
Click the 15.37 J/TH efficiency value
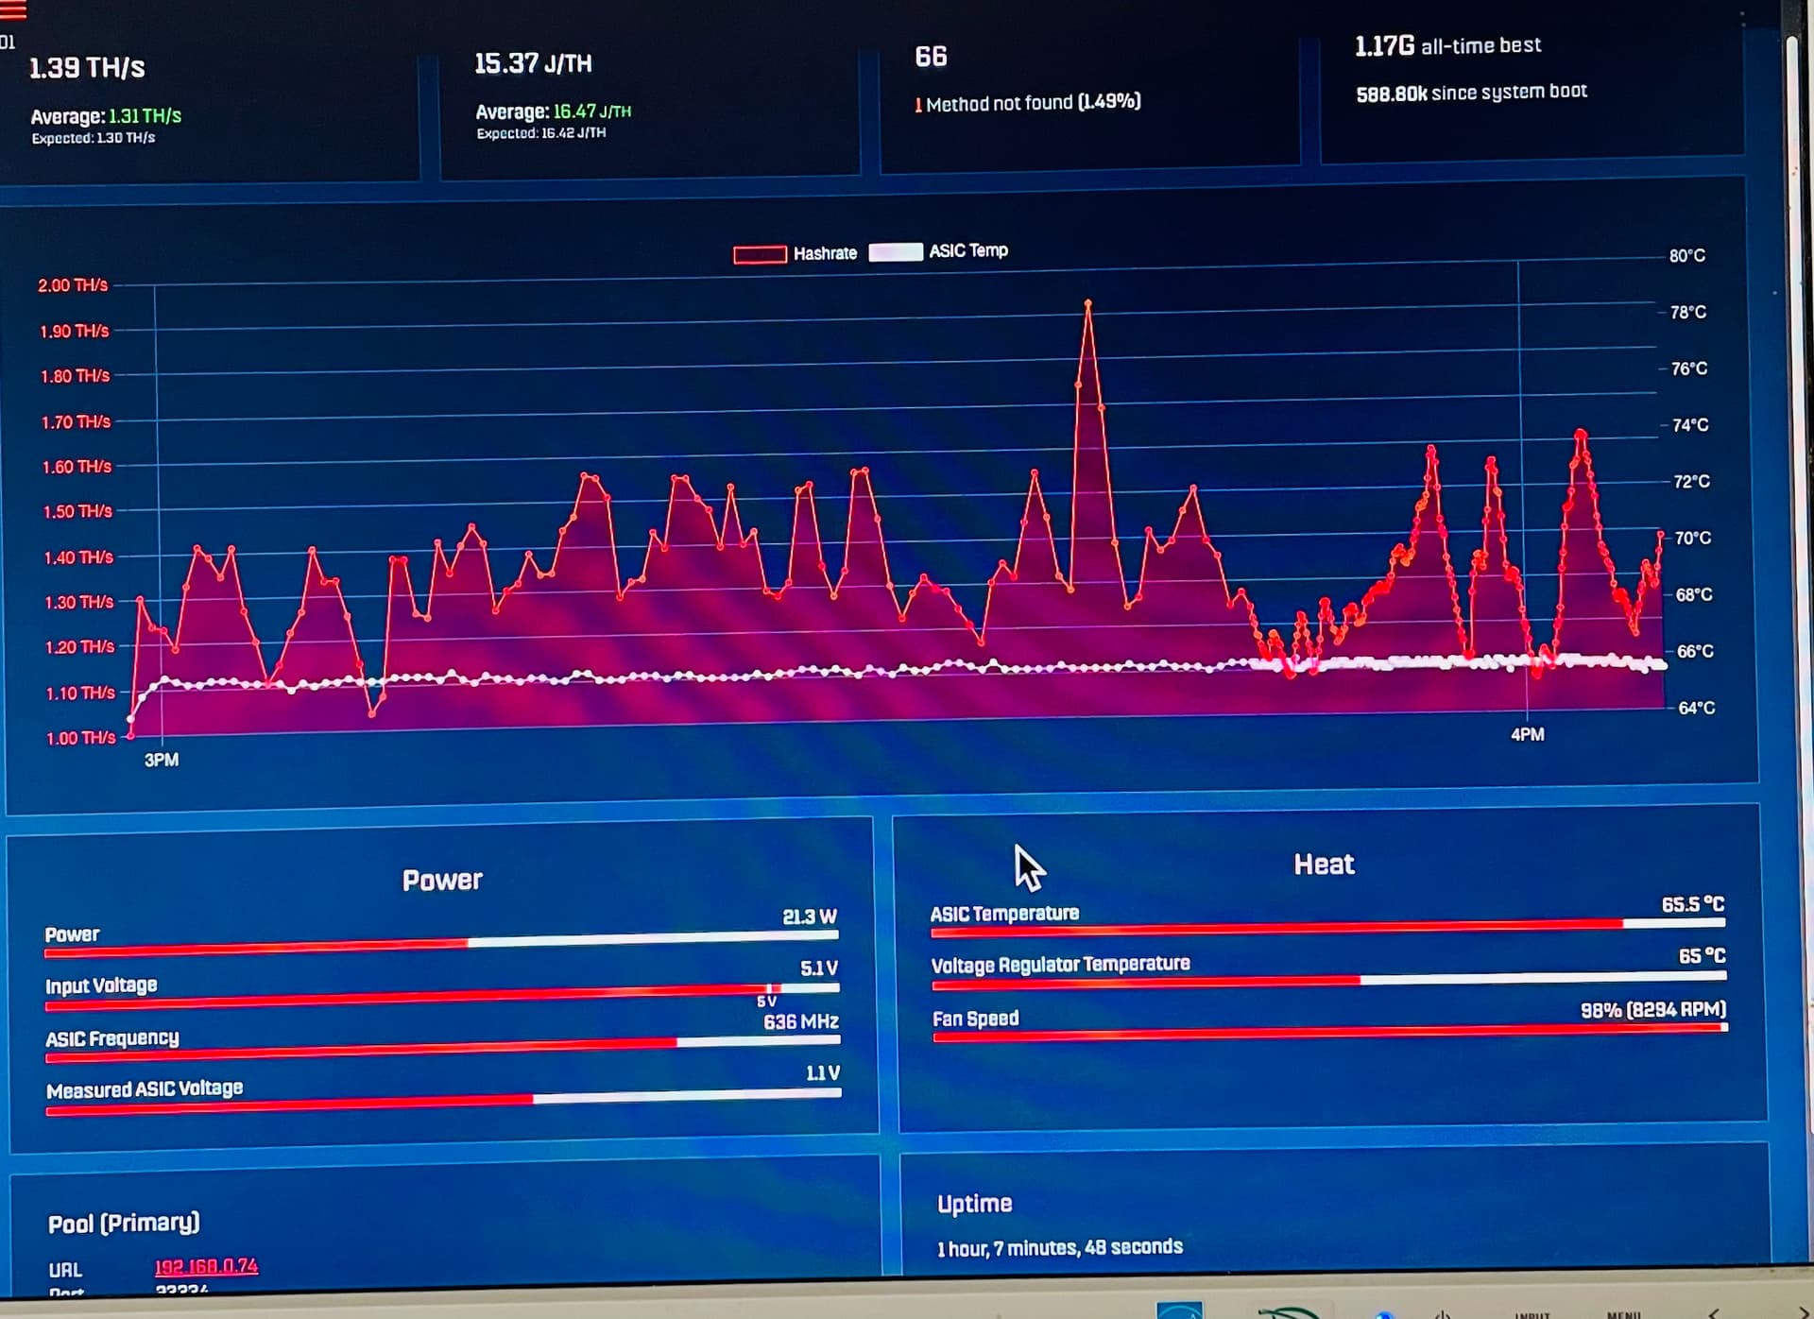533,63
